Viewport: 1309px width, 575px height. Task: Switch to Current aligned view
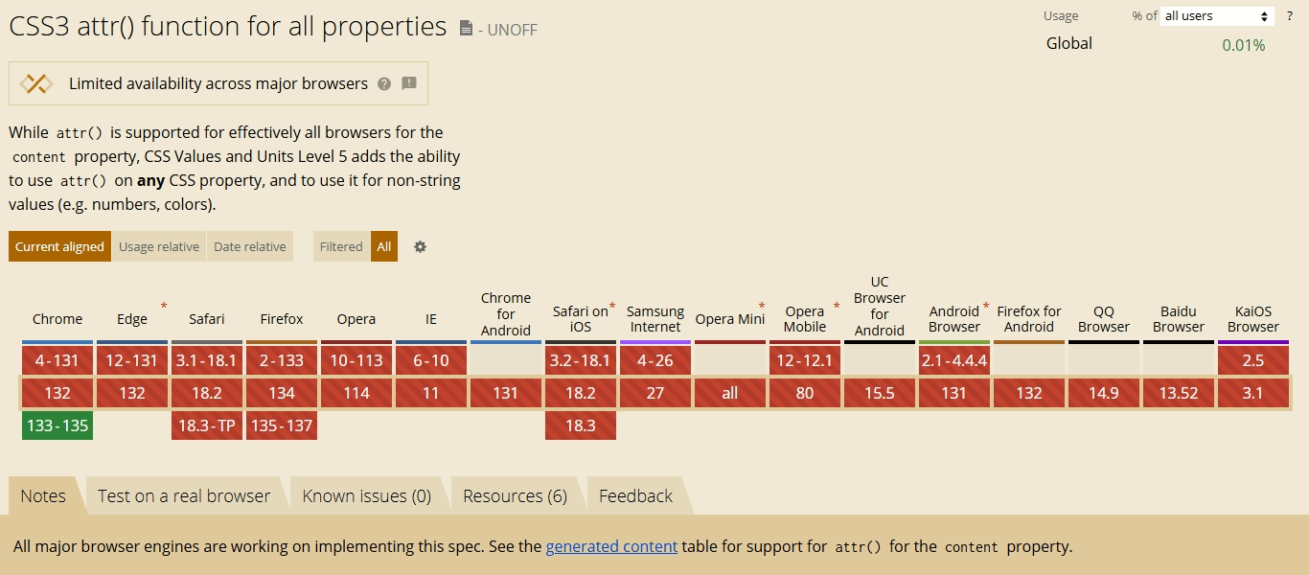click(59, 246)
